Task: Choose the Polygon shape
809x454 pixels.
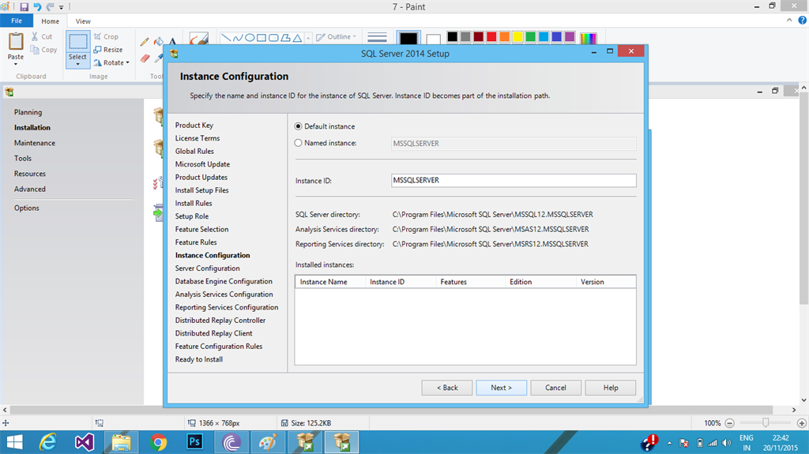Action: [285, 38]
